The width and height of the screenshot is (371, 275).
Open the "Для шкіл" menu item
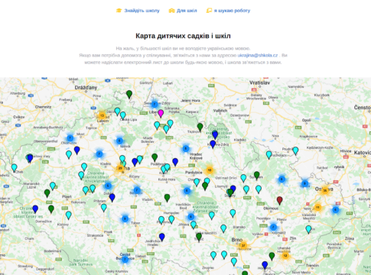[x=187, y=11]
